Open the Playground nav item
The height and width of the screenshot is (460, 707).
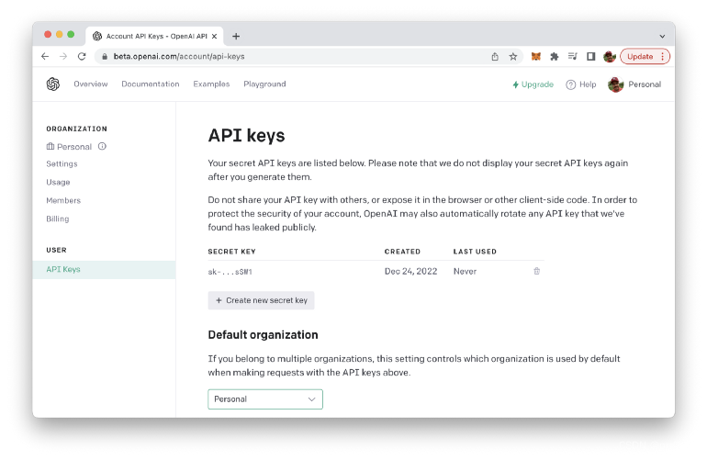coord(264,84)
